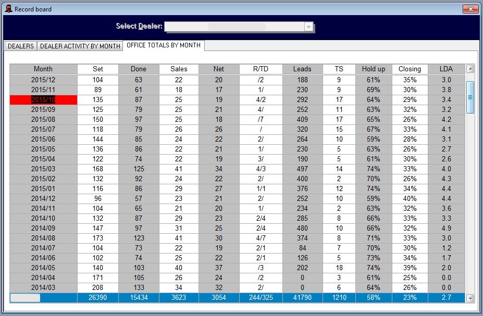Click the Hold up column header
483x316 pixels.
tap(374, 69)
